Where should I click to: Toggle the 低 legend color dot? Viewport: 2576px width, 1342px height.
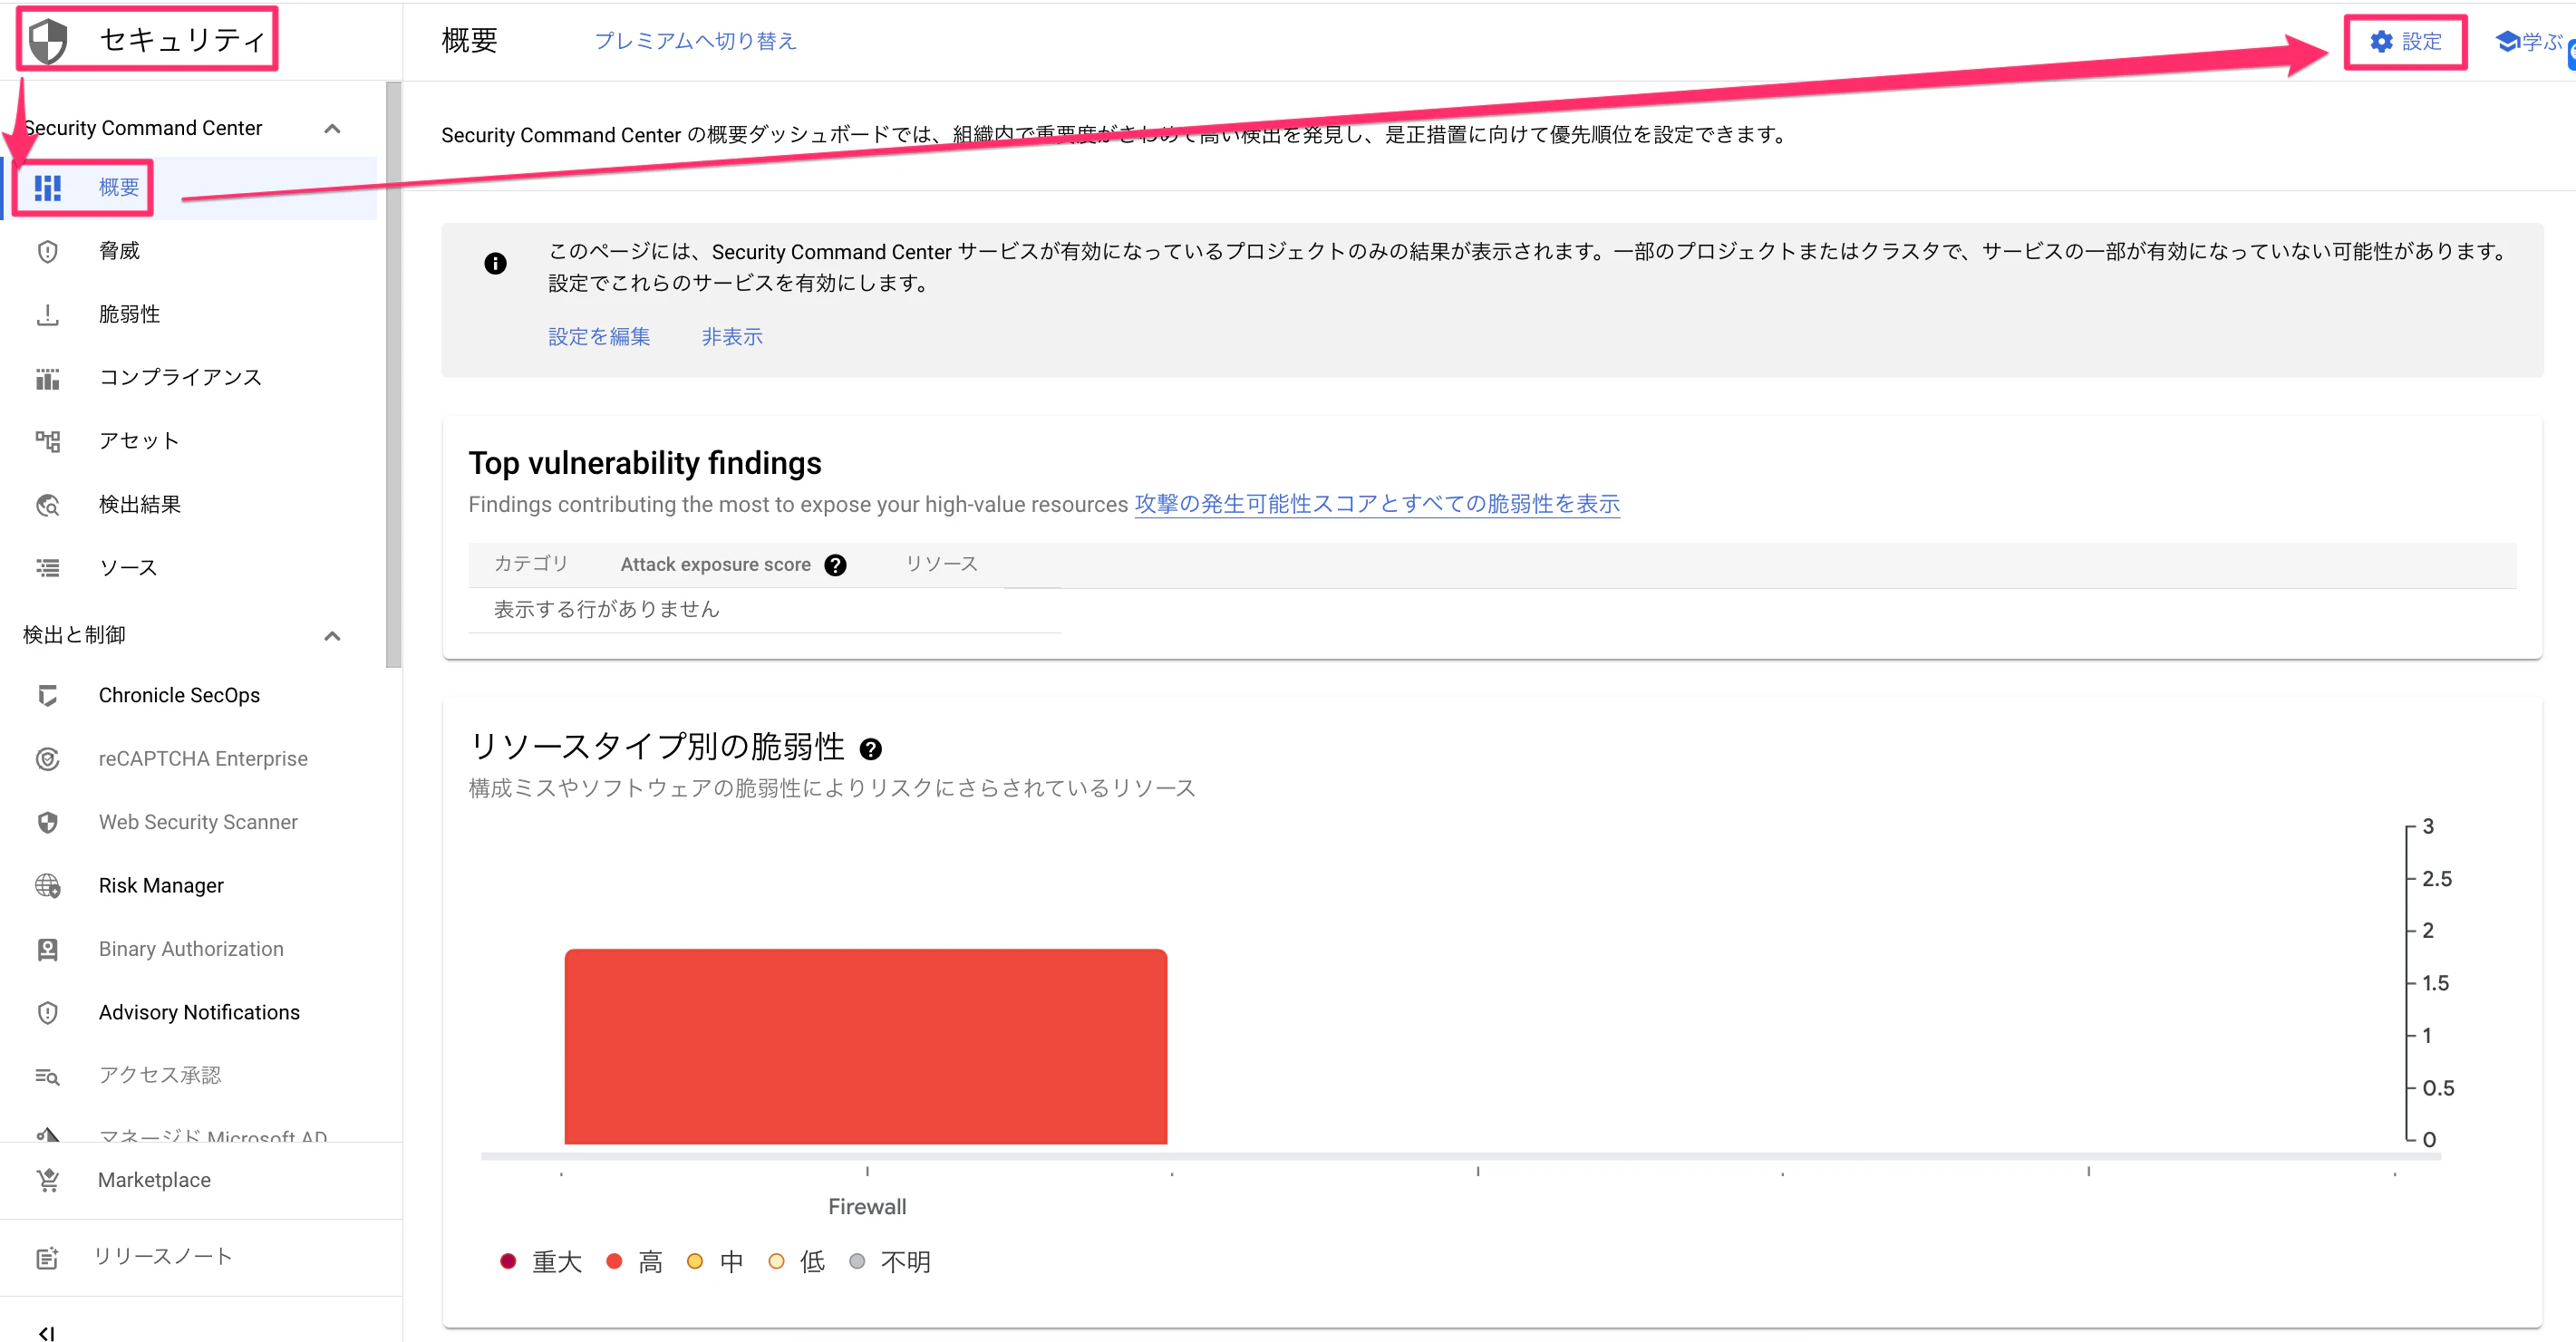click(x=776, y=1262)
